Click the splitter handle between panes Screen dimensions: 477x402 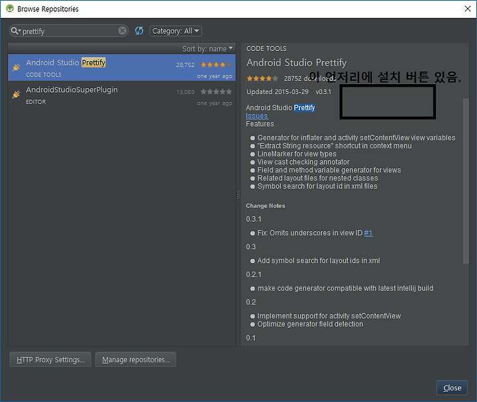click(x=238, y=194)
